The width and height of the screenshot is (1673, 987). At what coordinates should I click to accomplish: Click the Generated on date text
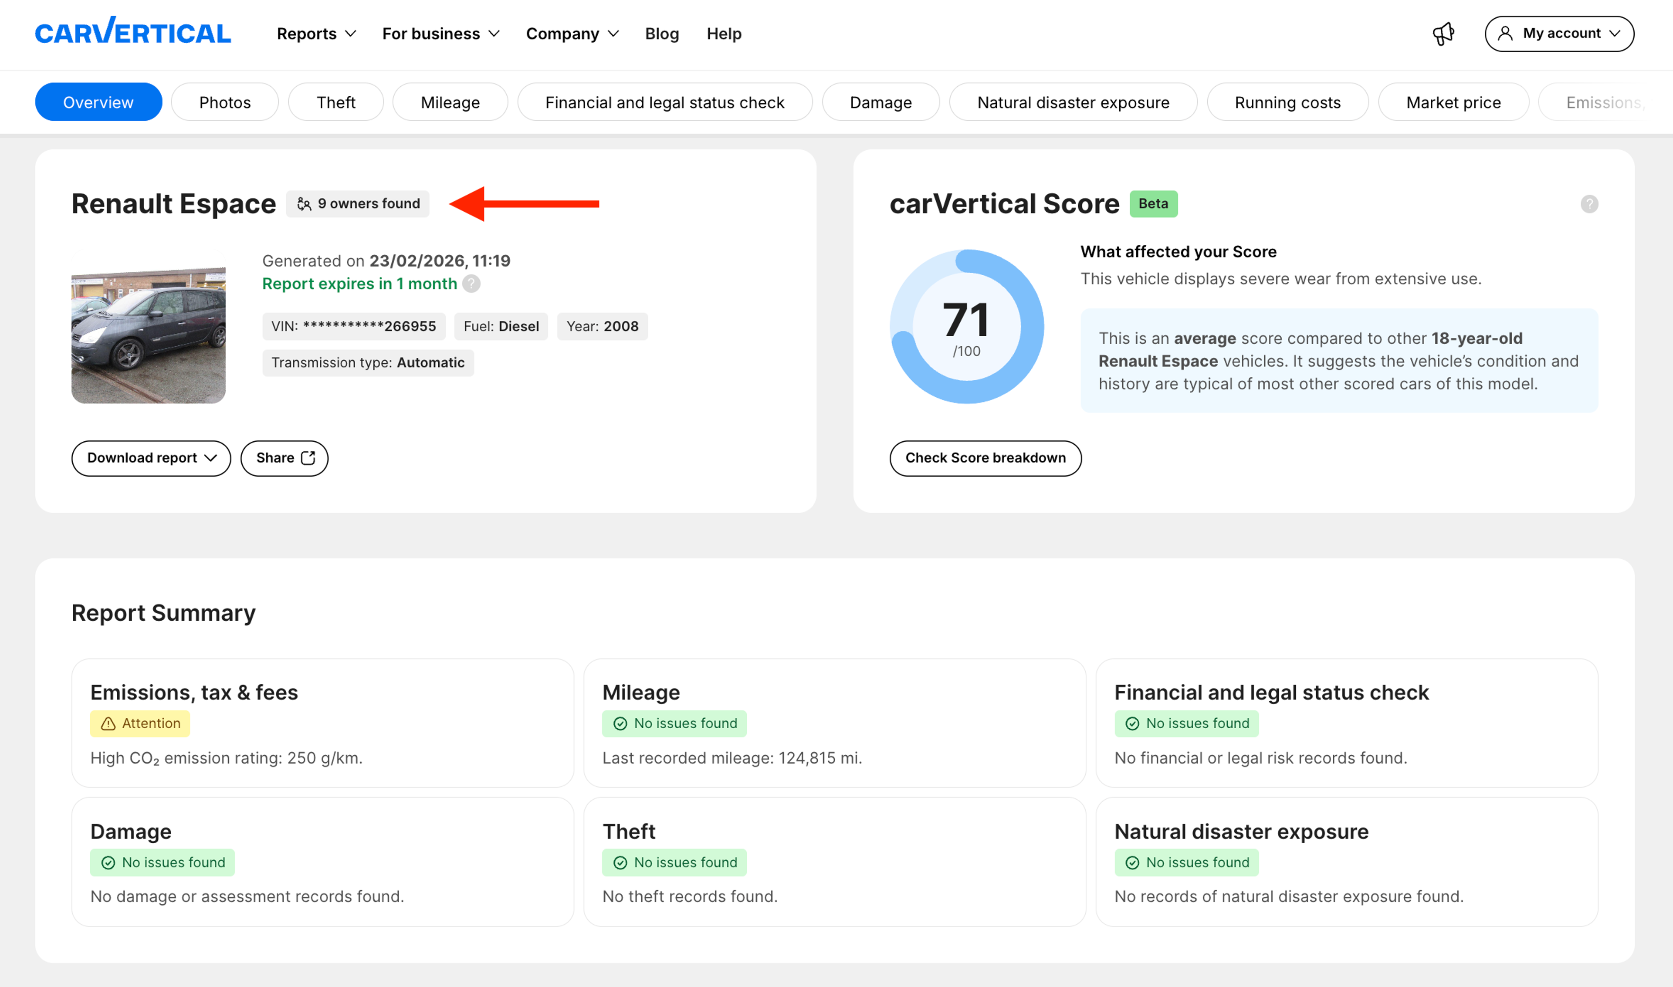[x=386, y=261]
